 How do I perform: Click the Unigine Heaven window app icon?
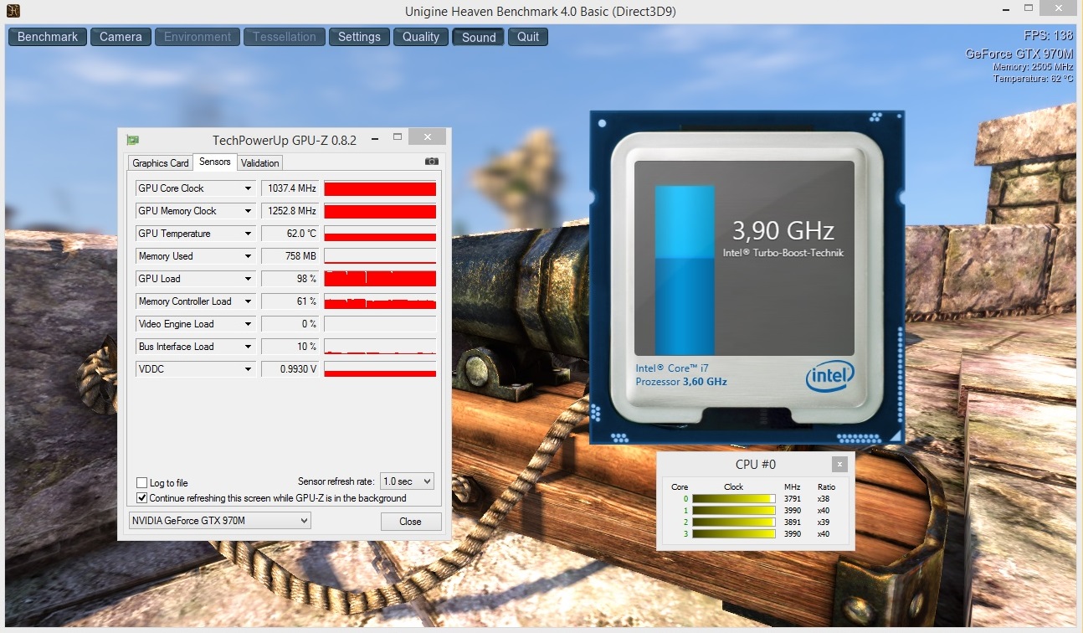point(13,12)
